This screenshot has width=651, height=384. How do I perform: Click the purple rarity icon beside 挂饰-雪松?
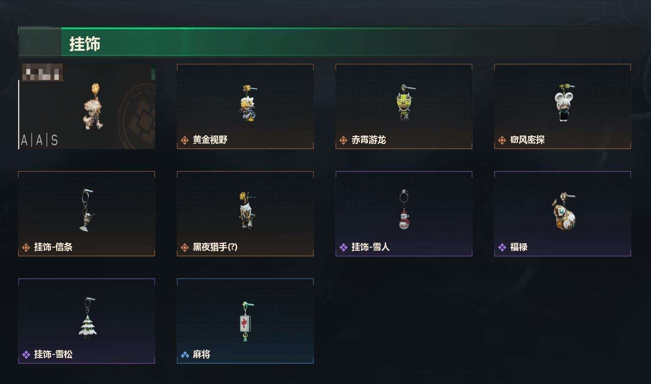(x=26, y=355)
